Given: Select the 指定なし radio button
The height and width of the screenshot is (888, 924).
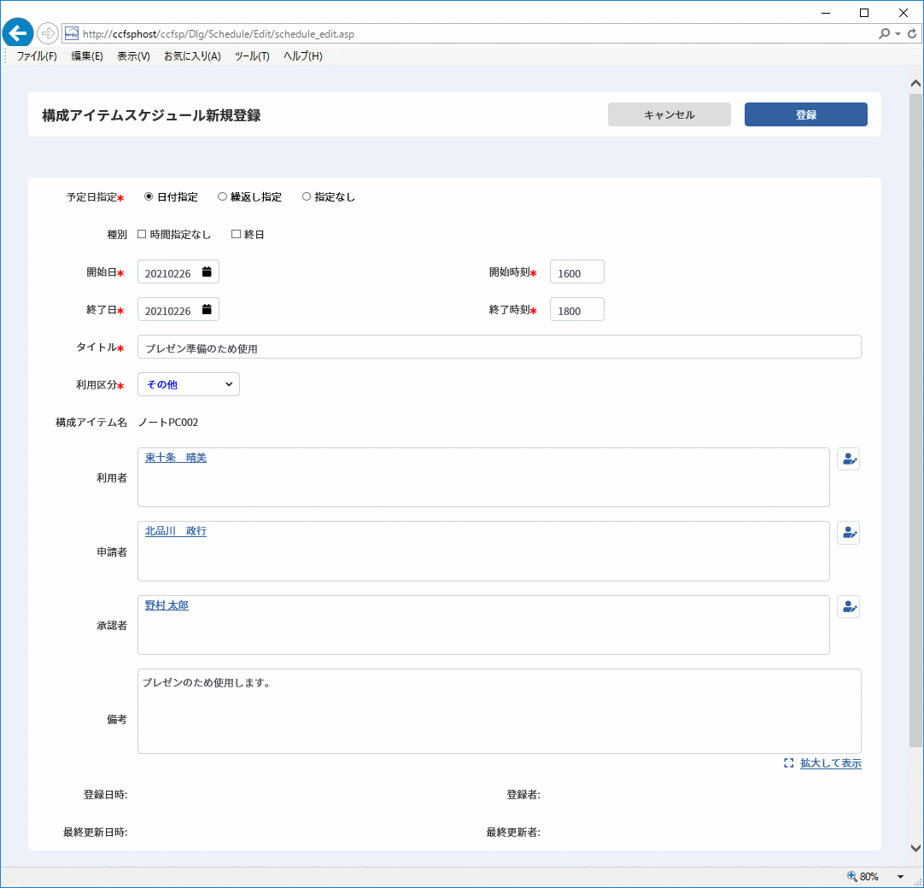Looking at the screenshot, I should point(307,196).
